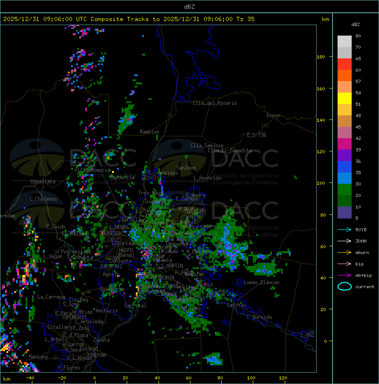Click the '50YD' legend label

pos(361,229)
